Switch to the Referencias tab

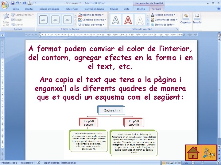coord(72,9)
